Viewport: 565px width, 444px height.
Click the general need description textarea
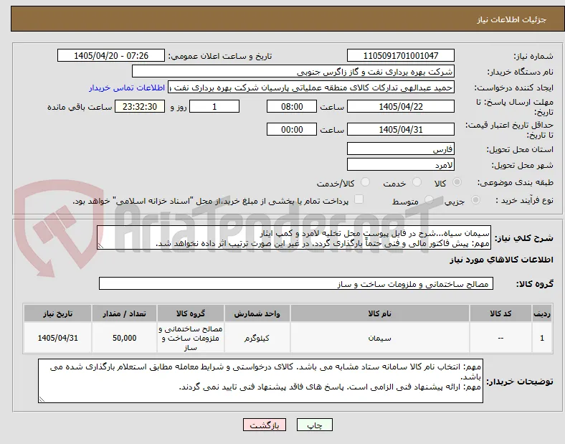pos(294,238)
